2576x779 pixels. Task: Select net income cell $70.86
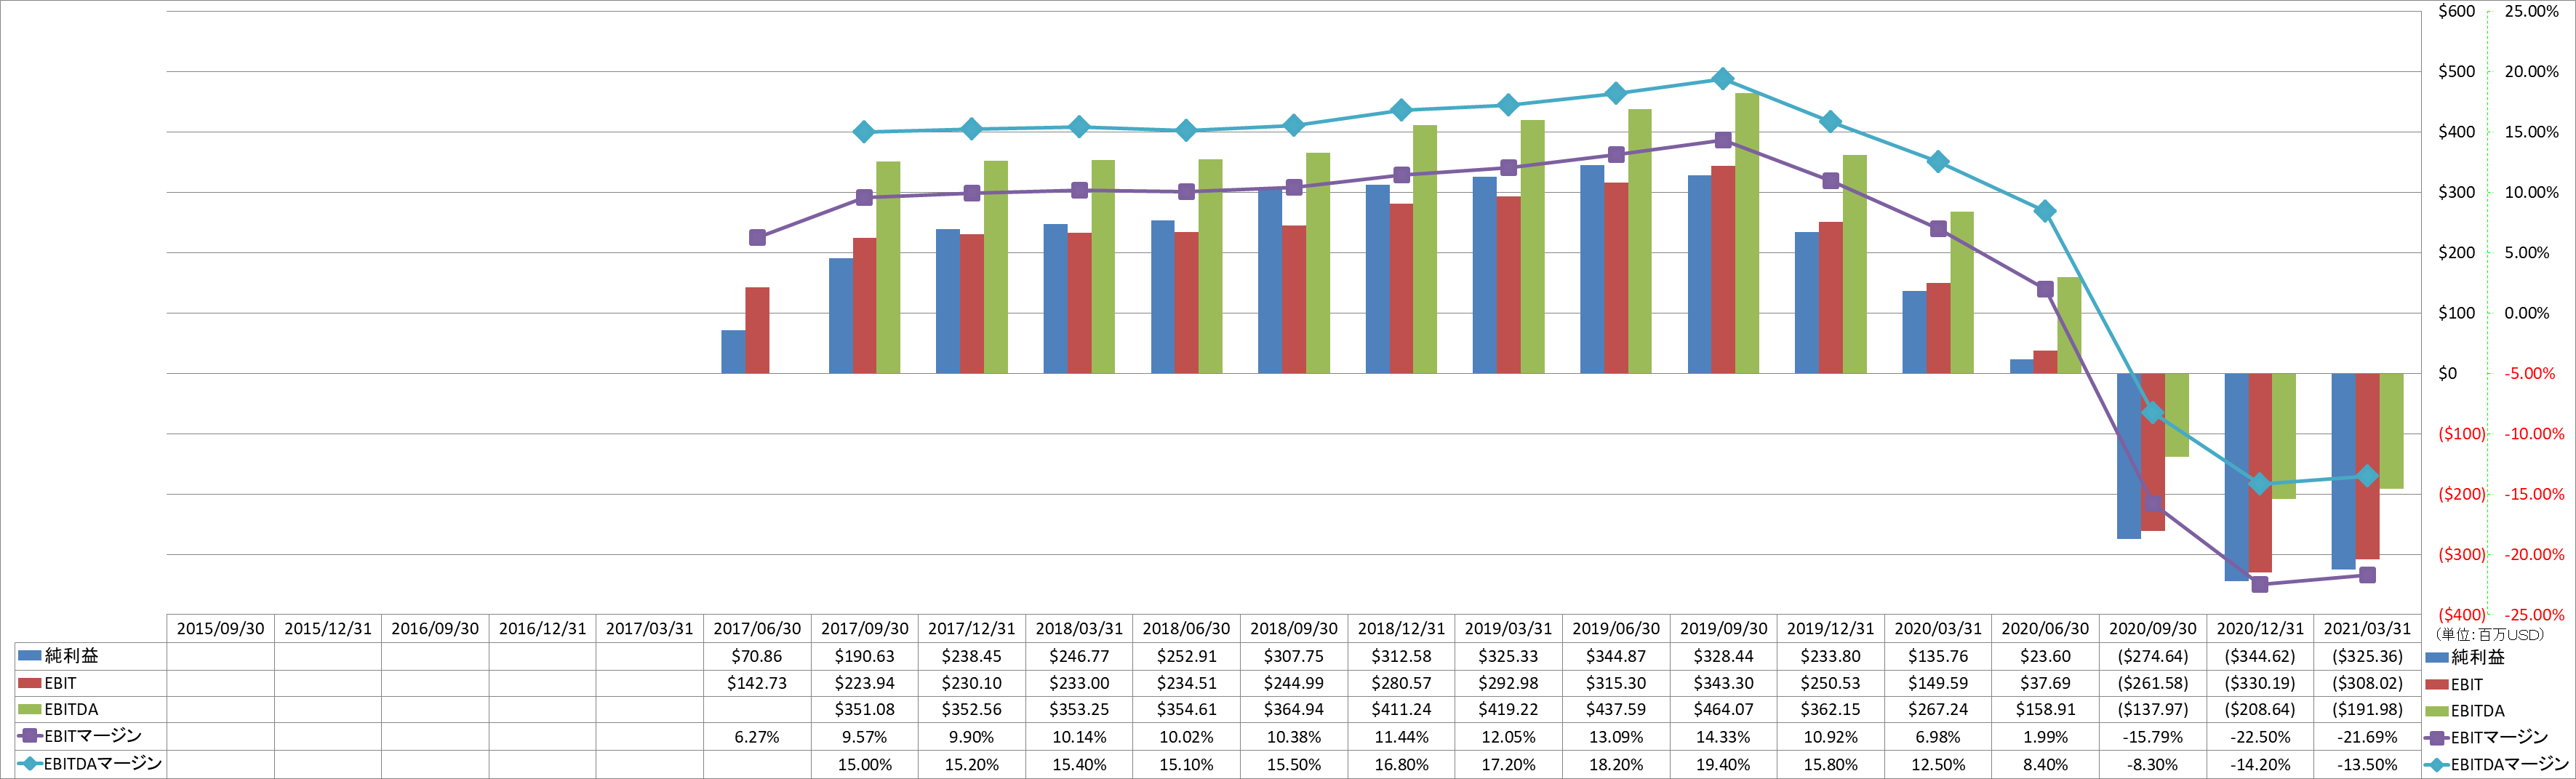point(757,656)
